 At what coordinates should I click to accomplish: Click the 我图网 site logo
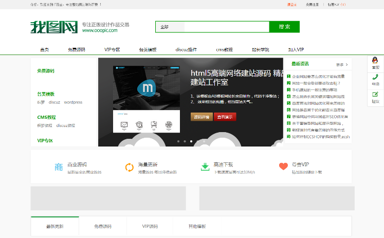pos(53,27)
